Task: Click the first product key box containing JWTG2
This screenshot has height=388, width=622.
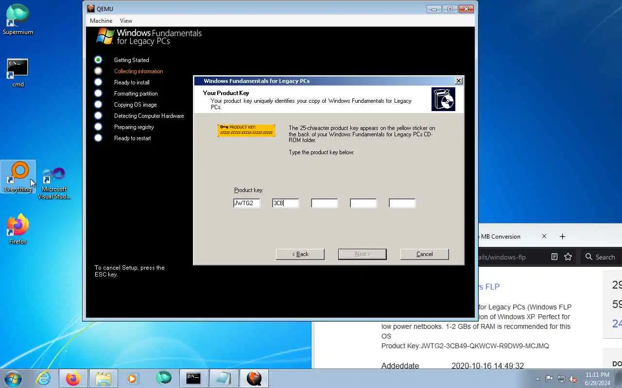Action: [x=246, y=203]
